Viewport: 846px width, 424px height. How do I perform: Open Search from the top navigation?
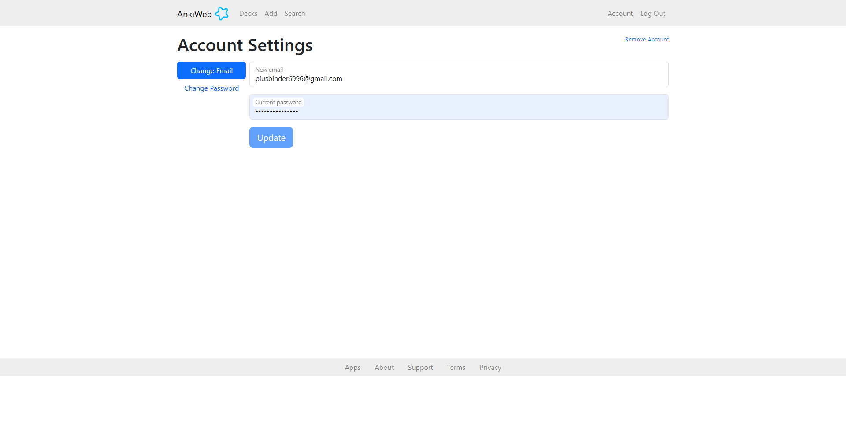[x=294, y=14]
